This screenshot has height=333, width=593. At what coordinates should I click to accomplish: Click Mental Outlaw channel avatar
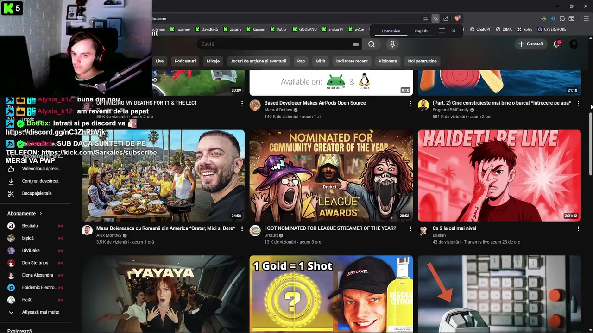click(x=255, y=105)
